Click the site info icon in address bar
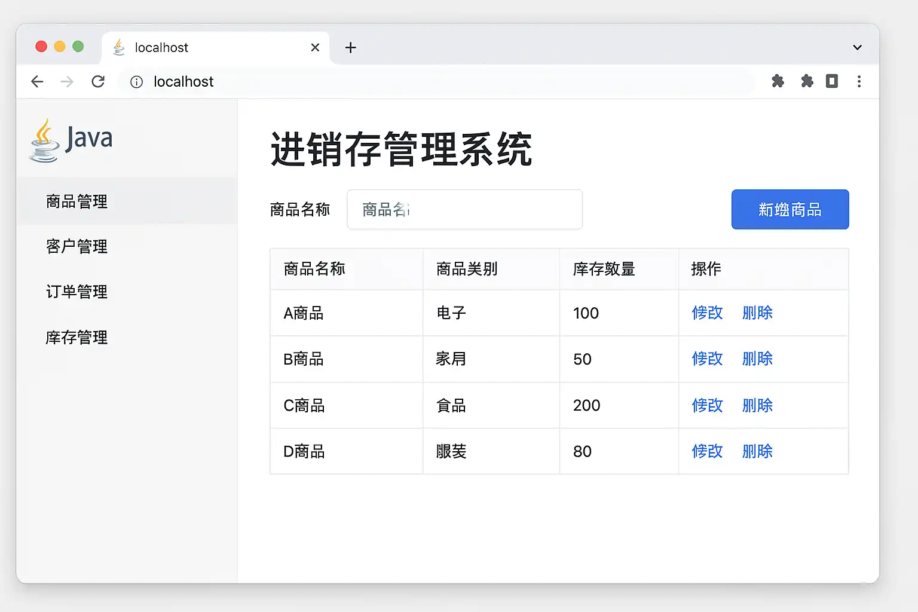 coord(136,82)
